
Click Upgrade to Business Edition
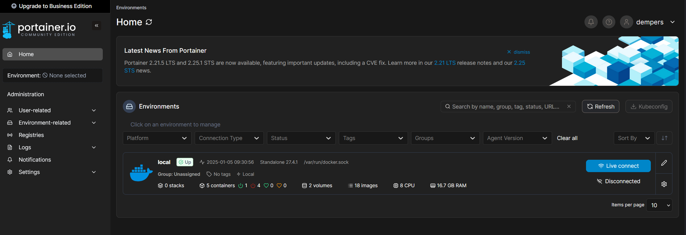click(x=52, y=6)
